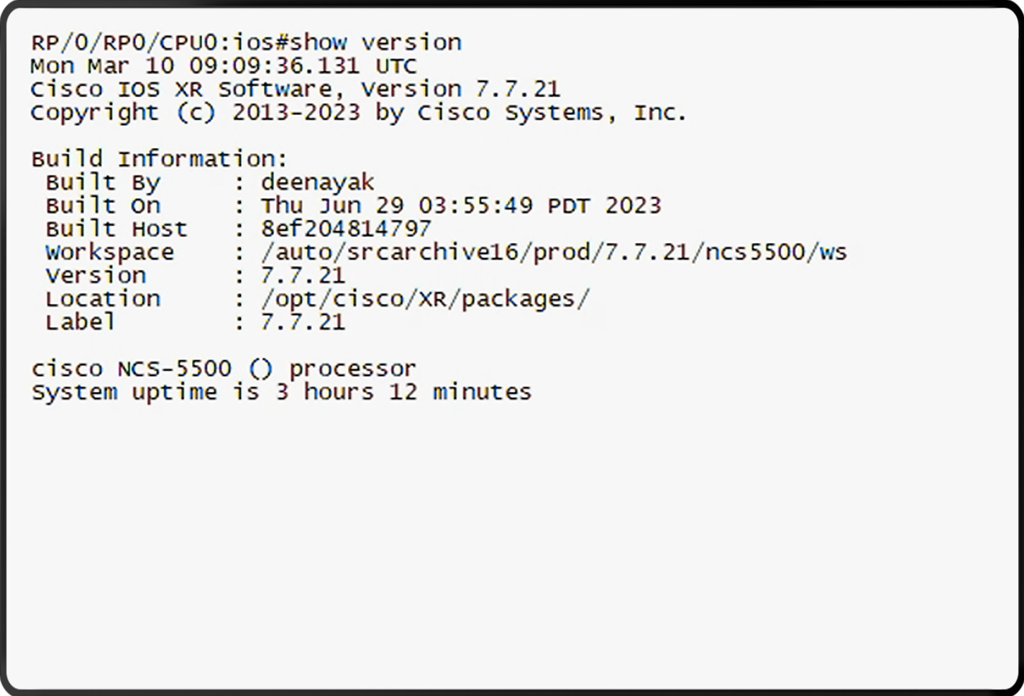Click the 'Location' label
This screenshot has width=1024, height=696.
(x=103, y=299)
